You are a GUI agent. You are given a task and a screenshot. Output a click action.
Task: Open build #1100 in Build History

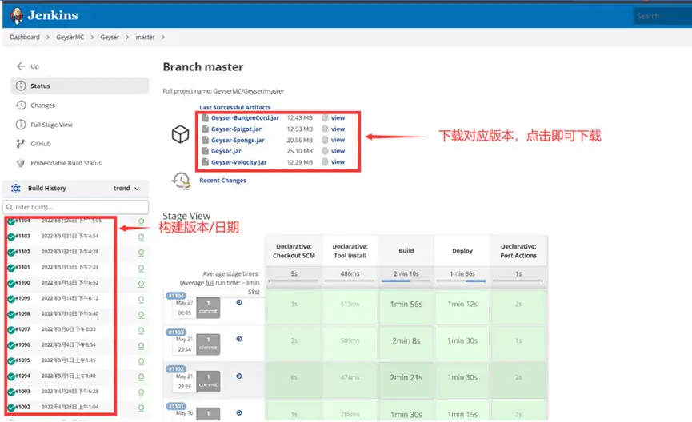tap(23, 282)
